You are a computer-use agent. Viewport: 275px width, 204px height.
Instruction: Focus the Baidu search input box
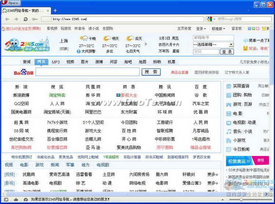(88, 72)
